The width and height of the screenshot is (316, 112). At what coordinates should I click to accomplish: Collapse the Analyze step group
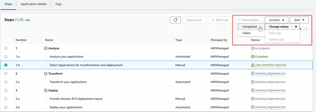(46, 48)
